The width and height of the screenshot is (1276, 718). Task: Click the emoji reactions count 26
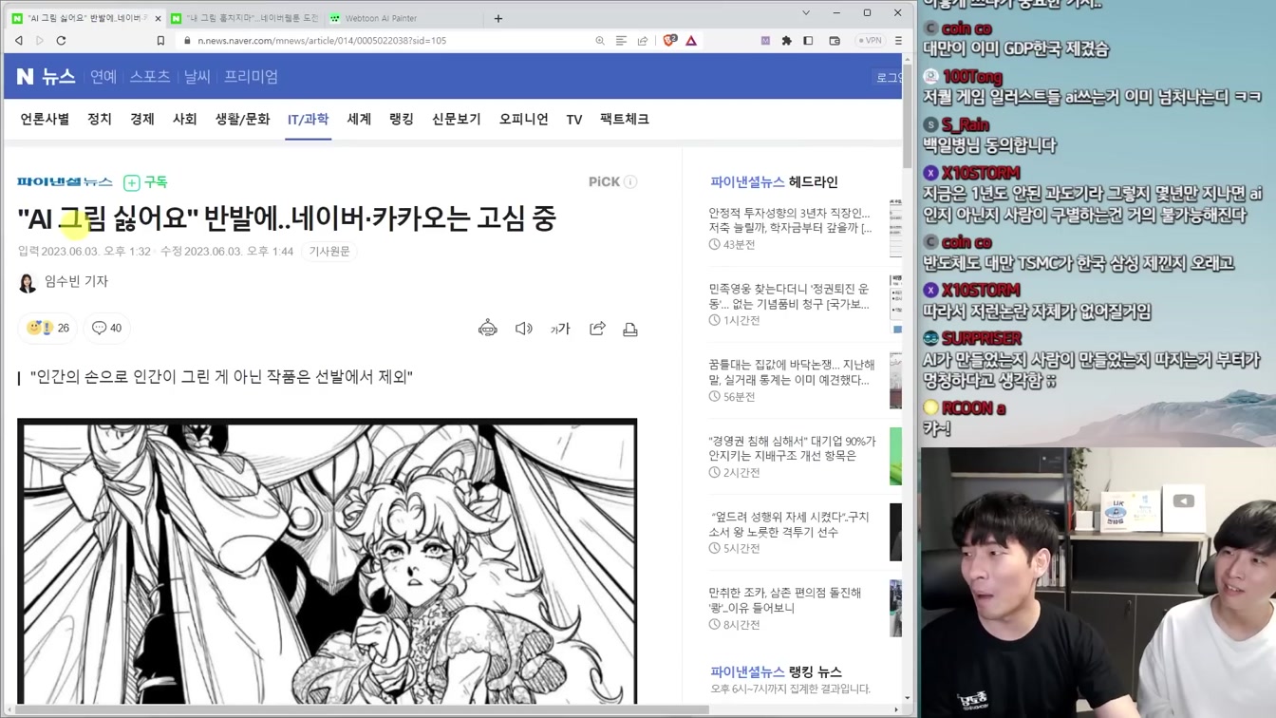pos(48,328)
